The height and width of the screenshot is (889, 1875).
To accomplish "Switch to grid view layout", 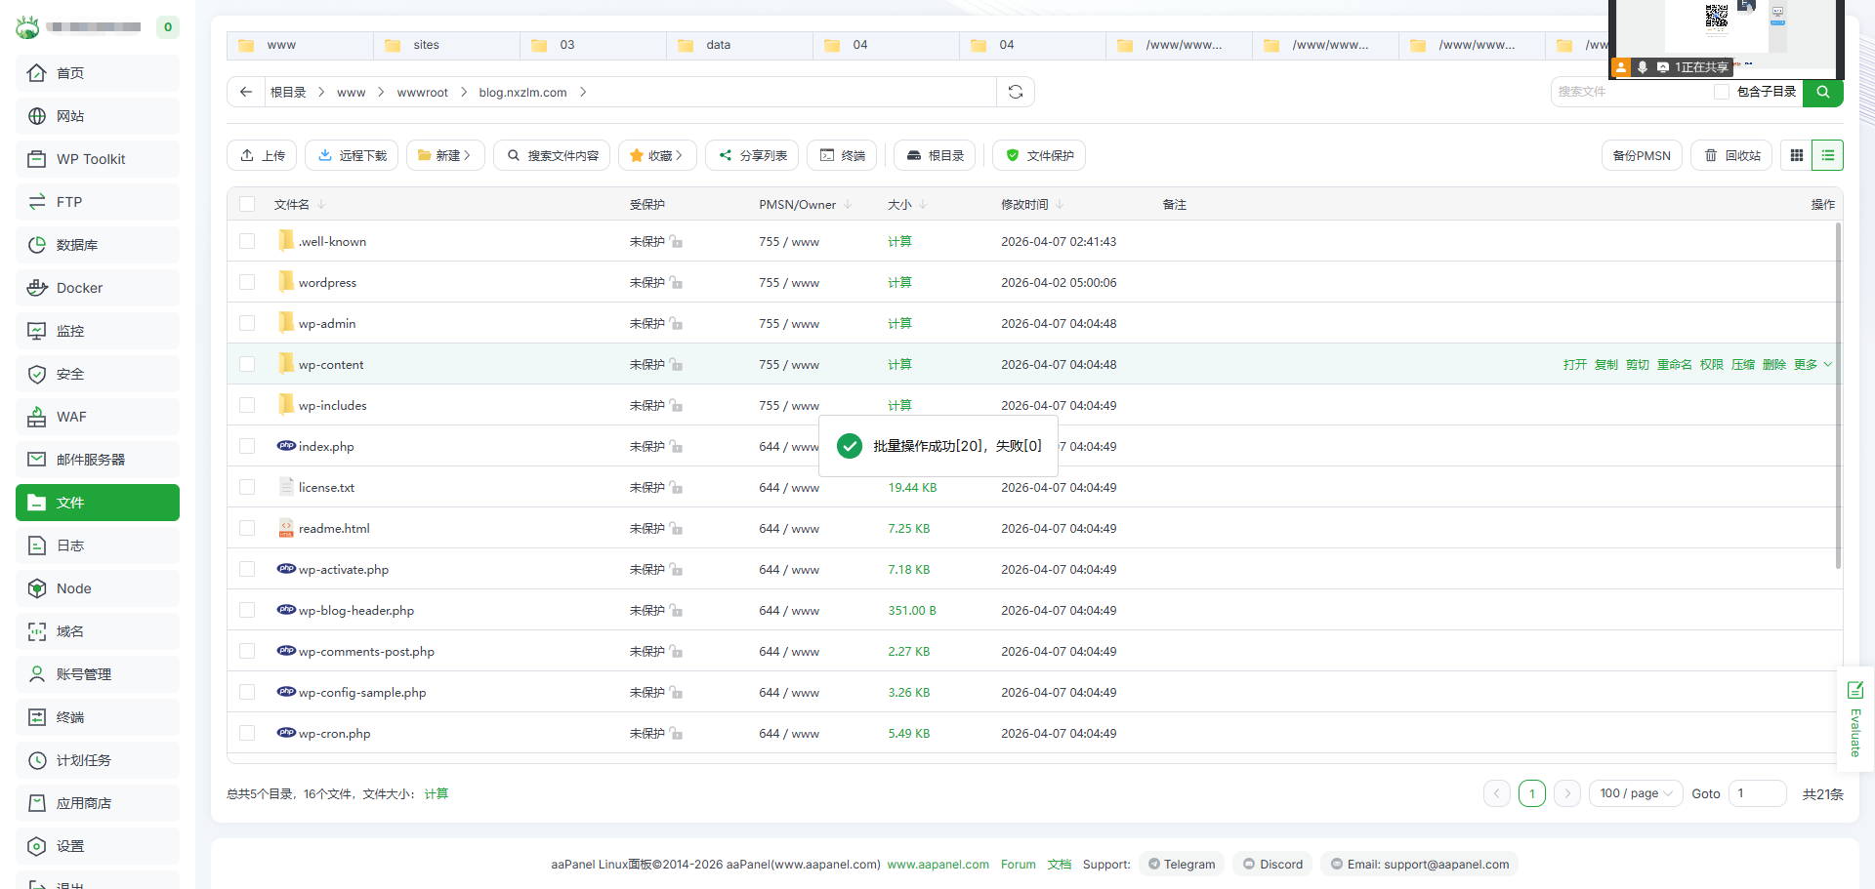I will 1796,155.
